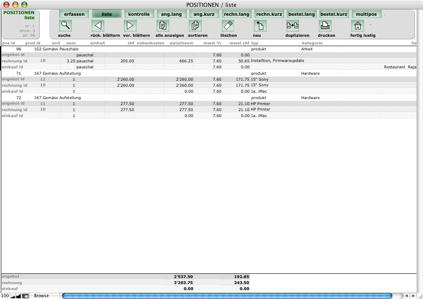Viewport: 423px width, 299px height.
Task: Zoom in using large mountain icon
Action: coord(19,296)
